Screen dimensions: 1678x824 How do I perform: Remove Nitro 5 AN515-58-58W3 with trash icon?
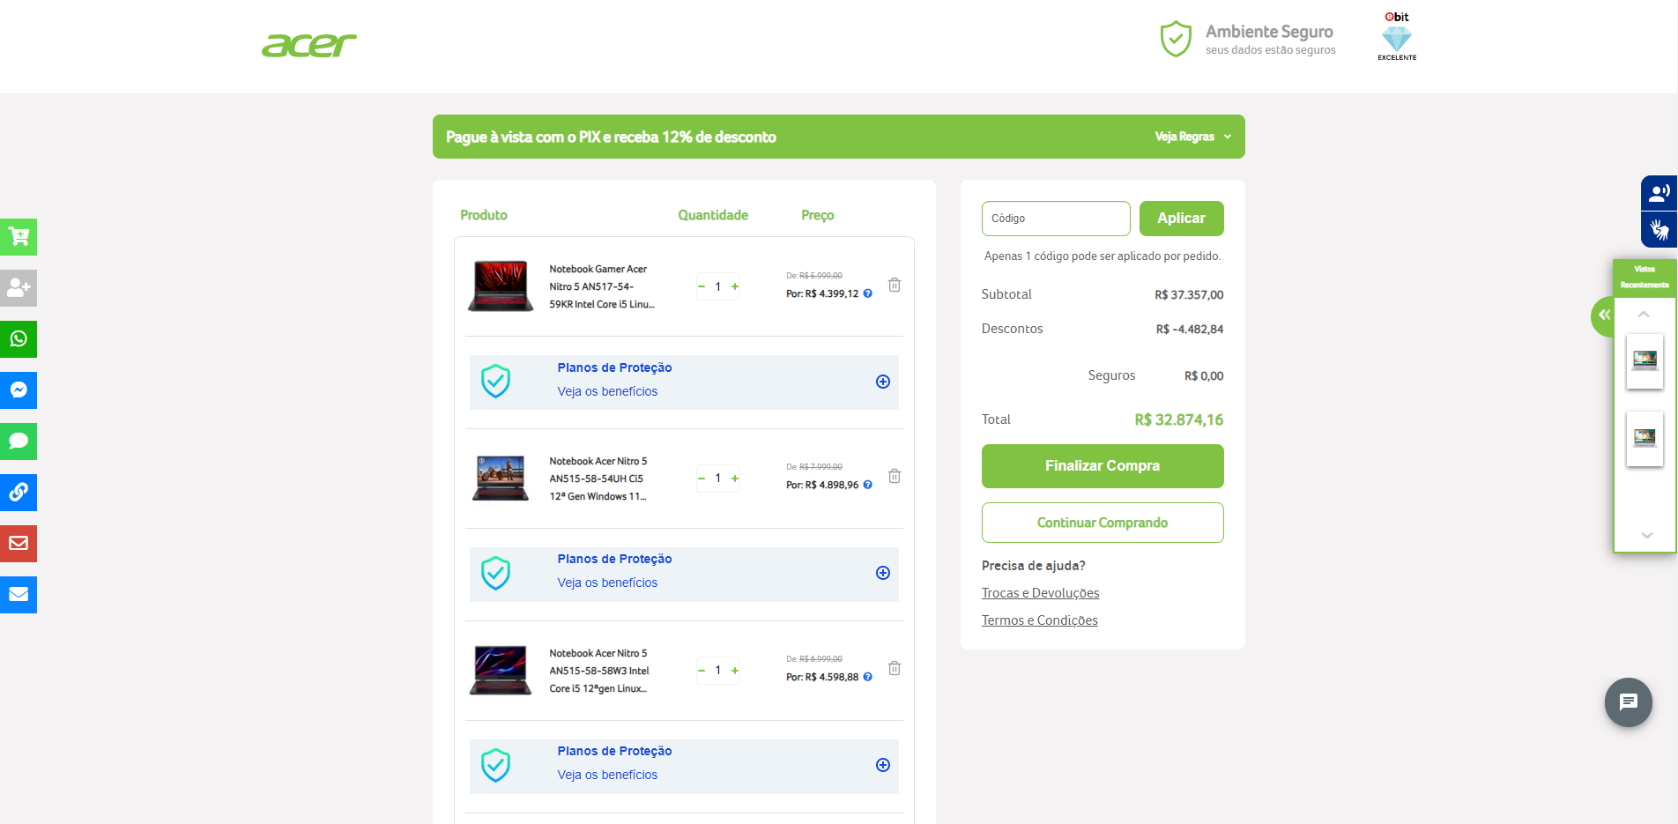point(895,668)
